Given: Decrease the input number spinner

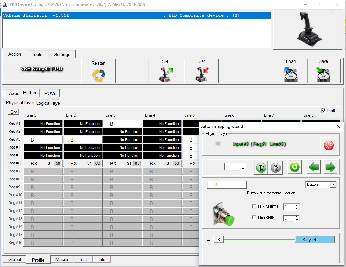Looking at the screenshot, I should [243, 168].
